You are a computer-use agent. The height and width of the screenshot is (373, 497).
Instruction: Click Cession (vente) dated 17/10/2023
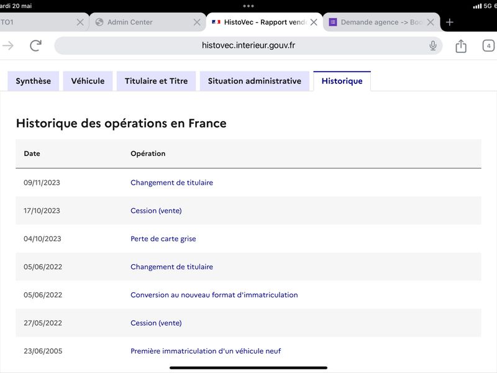point(156,211)
